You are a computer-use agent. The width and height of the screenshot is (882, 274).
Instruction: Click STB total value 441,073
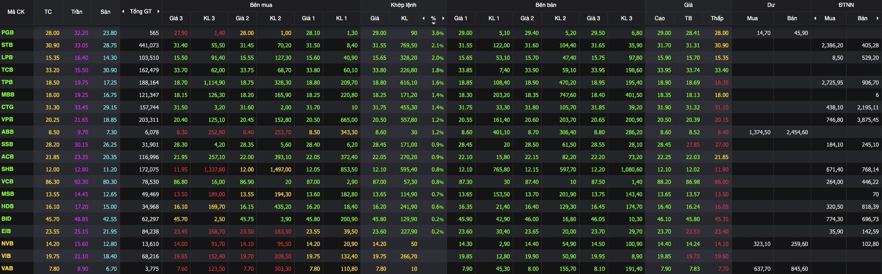pyautogui.click(x=149, y=46)
